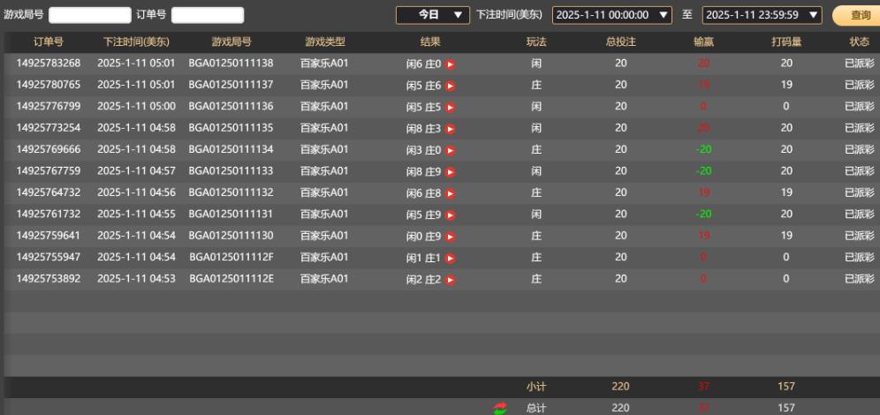This screenshot has height=415, width=880.
Task: Click the 157 value in 总计 row
Action: (786, 408)
